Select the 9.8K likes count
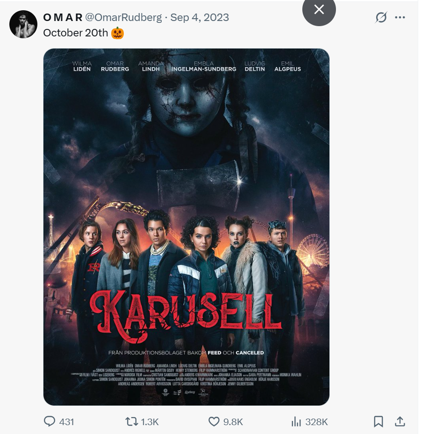The height and width of the screenshot is (434, 421). [x=233, y=422]
